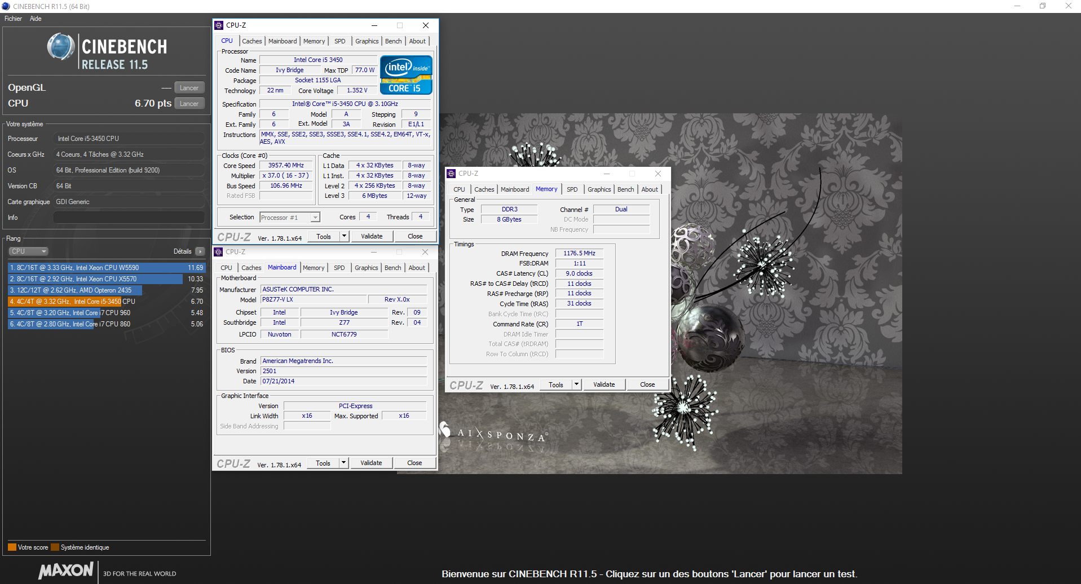The image size is (1081, 584).
Task: Click Close button in top CPU-Z window
Action: tap(415, 236)
